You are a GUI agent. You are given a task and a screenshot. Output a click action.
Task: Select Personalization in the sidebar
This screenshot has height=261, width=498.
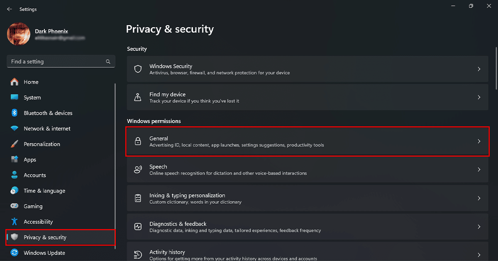coord(42,144)
